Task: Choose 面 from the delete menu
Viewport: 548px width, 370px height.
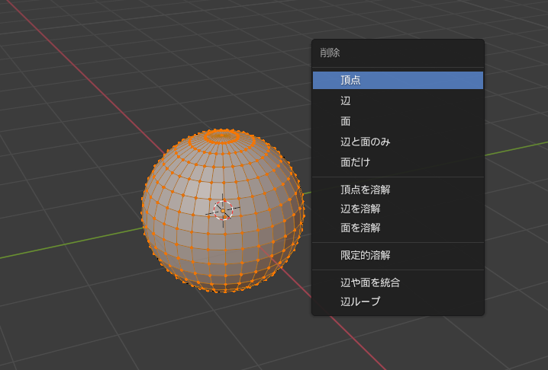Action: [398, 121]
